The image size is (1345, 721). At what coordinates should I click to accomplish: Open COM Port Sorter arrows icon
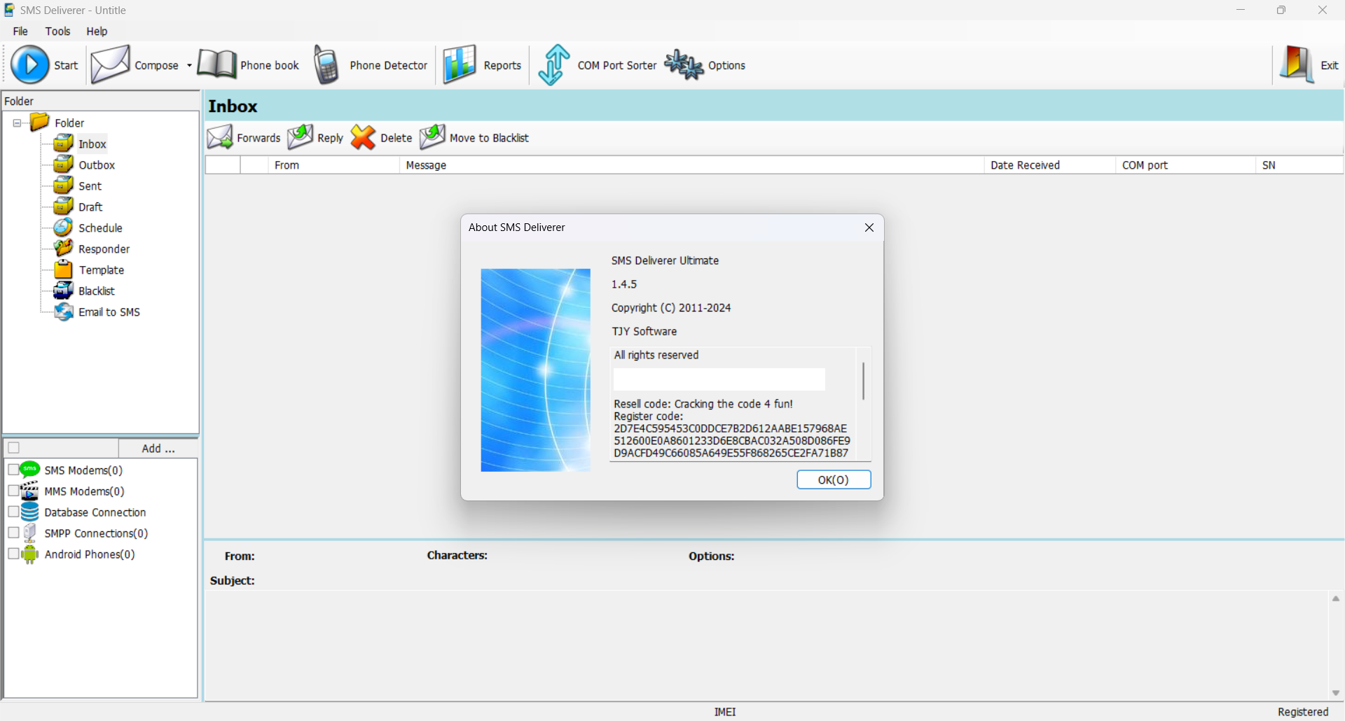tap(554, 64)
